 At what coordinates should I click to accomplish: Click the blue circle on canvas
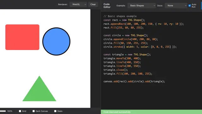coord(56,41)
